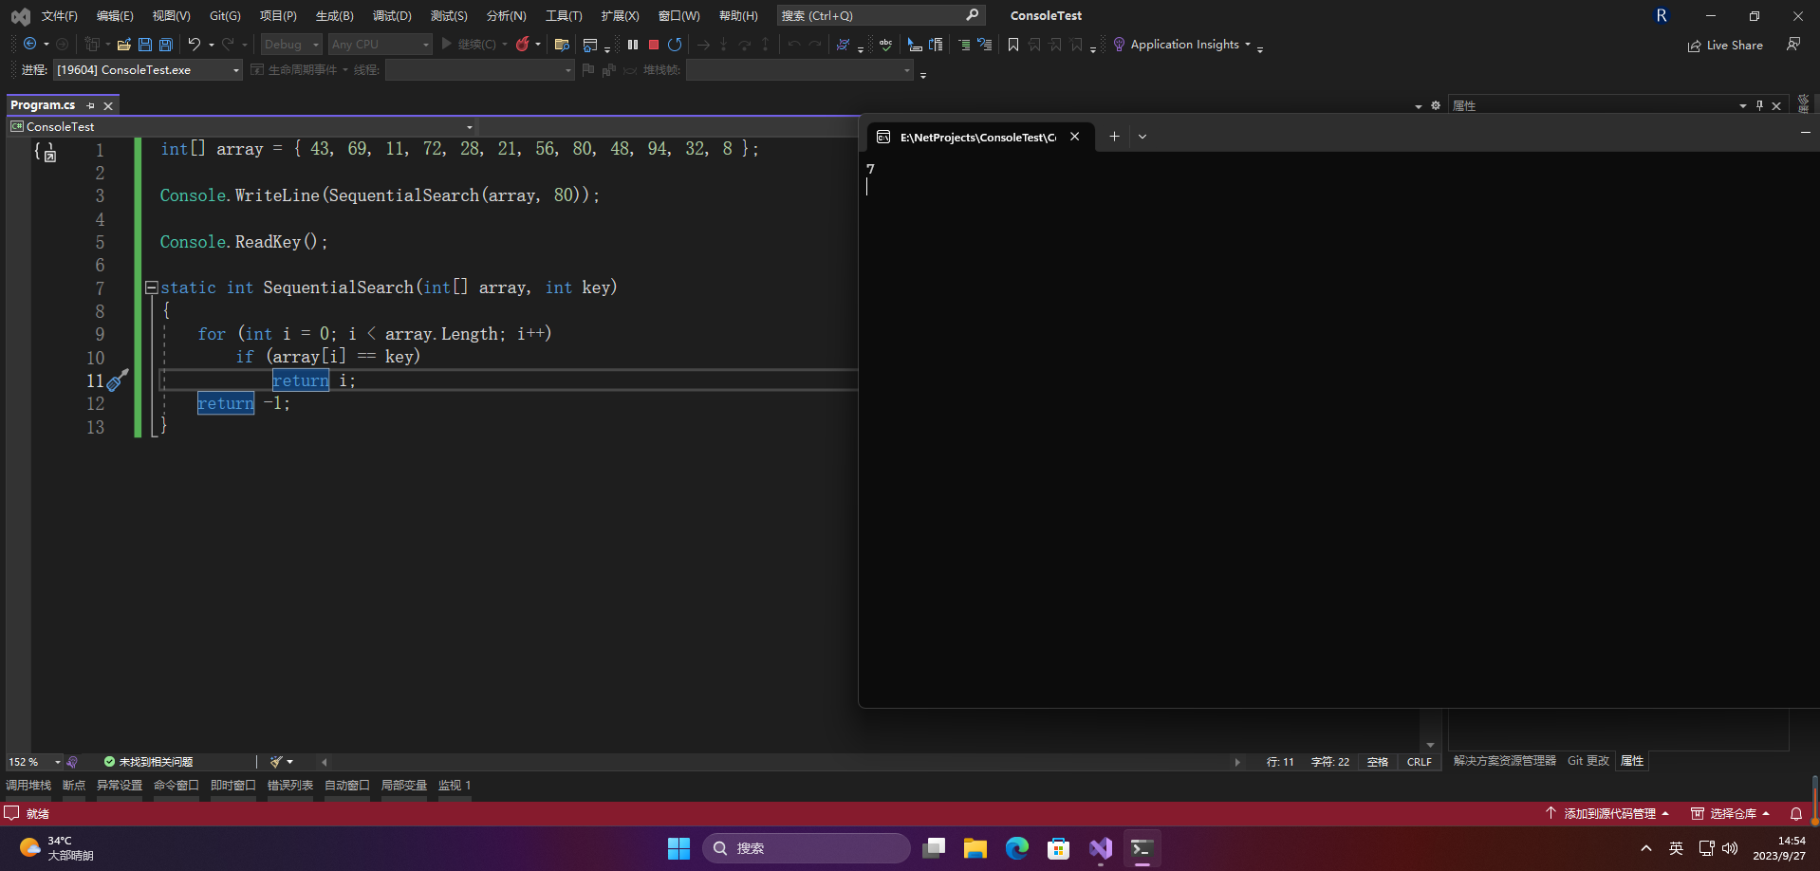Pin the Program.cs tab
Viewport: 1820px width, 871px height.
pos(91,105)
